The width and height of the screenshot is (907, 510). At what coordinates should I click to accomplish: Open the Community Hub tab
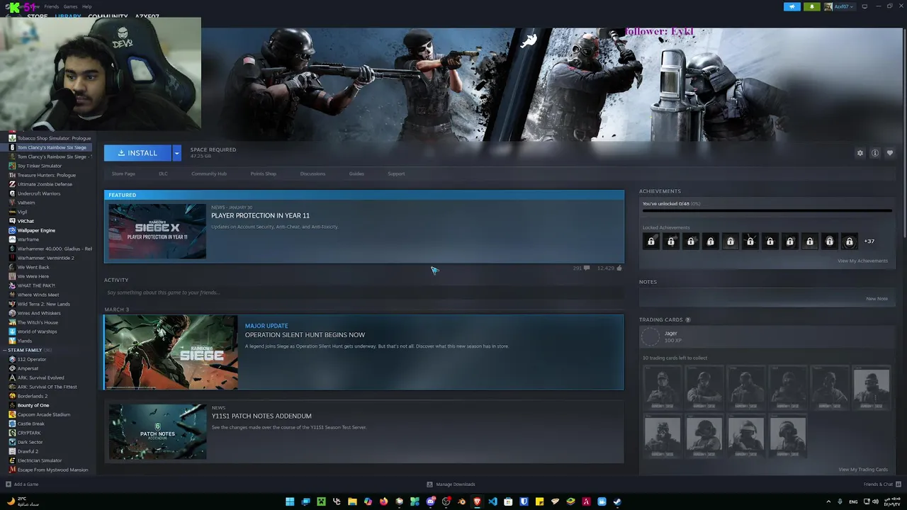209,174
